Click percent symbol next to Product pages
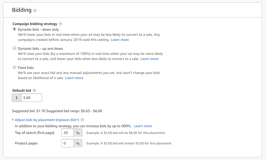This screenshot has height=160, width=266. click(x=78, y=143)
